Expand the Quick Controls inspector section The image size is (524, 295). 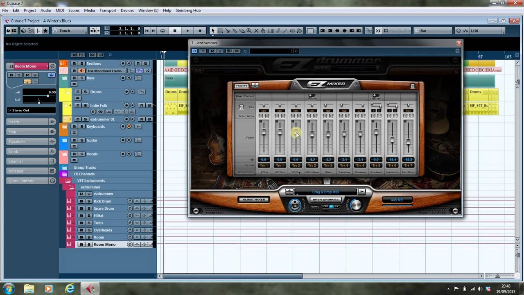[x=31, y=181]
